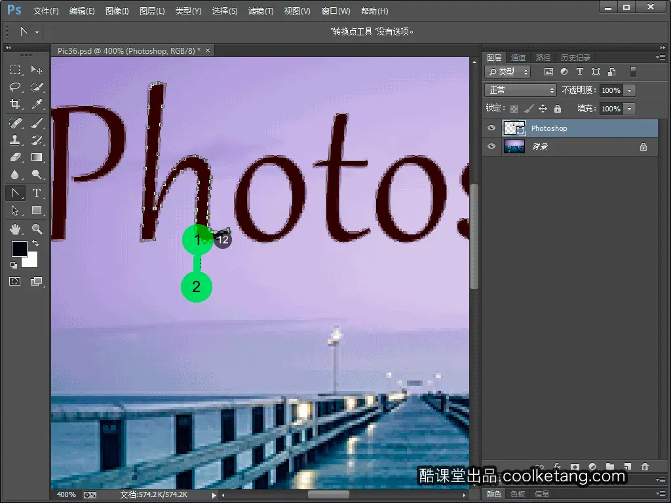Toggle smart object layer filter
Screen dimensions: 671x503
coord(611,72)
